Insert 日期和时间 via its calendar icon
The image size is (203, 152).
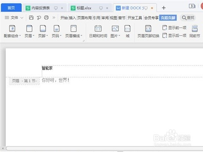click(98, 29)
